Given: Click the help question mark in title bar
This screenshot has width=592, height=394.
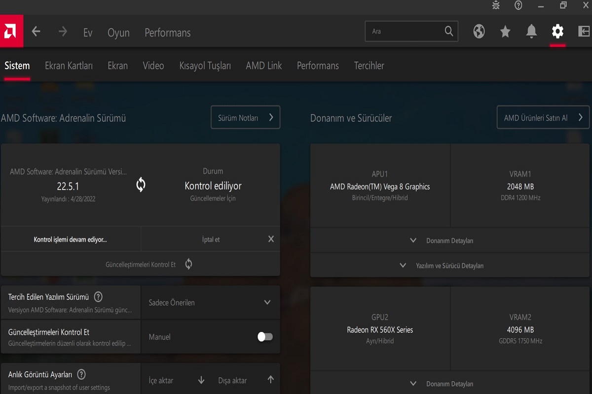Looking at the screenshot, I should pos(518,5).
